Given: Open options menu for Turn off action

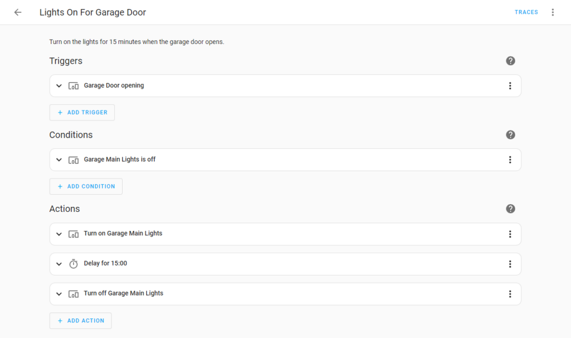Looking at the screenshot, I should [510, 294].
